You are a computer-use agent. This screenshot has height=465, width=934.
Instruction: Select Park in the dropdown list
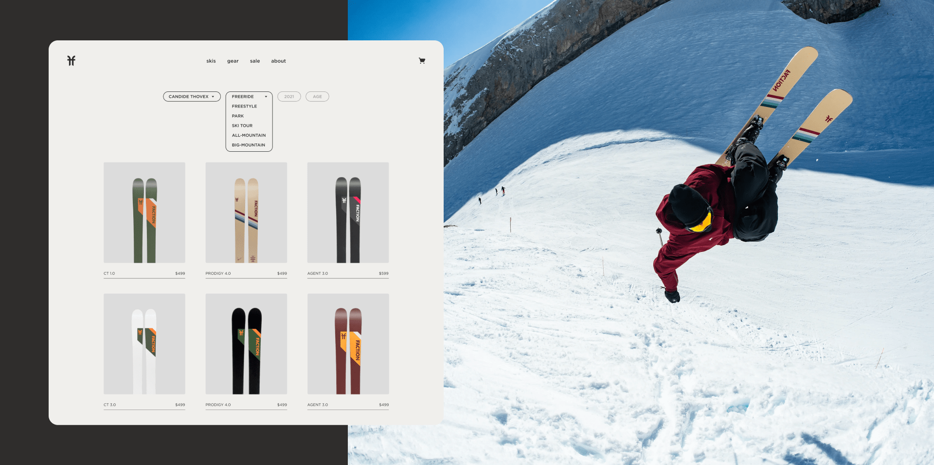238,116
